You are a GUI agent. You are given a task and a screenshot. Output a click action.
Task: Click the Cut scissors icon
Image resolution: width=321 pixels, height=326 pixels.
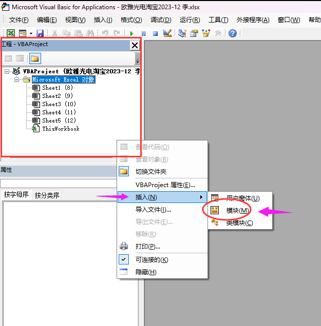pos(54,33)
